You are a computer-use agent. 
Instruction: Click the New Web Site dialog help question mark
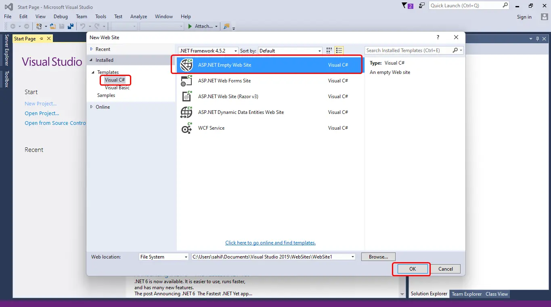[438, 37]
